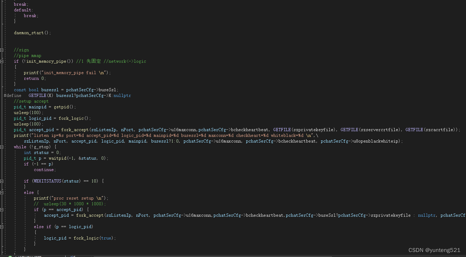Click 'logic_pid = fork_logic(true);' line

click(80, 238)
